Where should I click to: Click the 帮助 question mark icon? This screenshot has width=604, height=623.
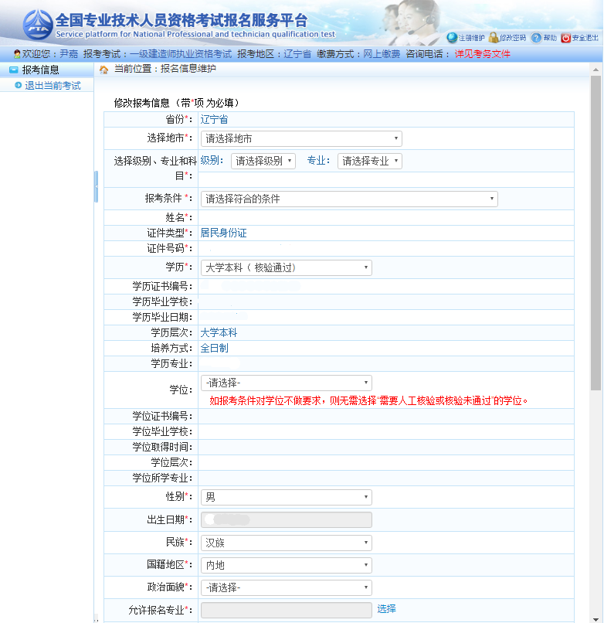(536, 38)
